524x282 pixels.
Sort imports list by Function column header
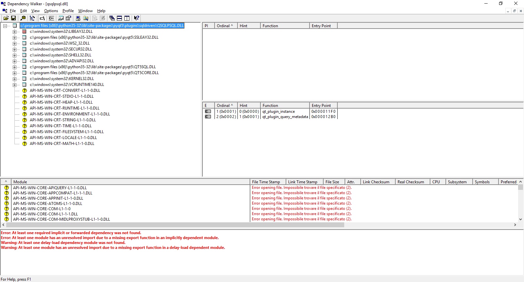pyautogui.click(x=285, y=26)
